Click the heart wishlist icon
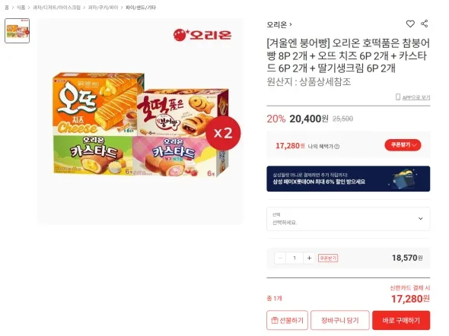This screenshot has width=449, height=336. 410,24
